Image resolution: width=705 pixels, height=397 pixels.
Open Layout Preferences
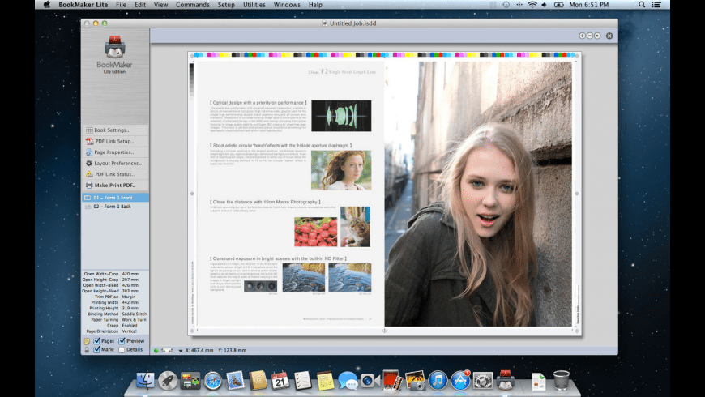(115, 163)
